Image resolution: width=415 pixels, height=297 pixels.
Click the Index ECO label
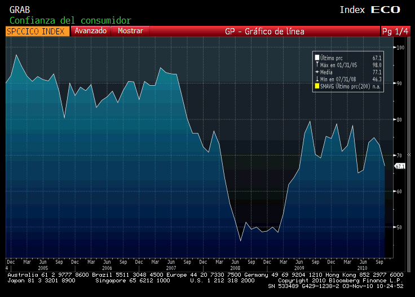click(370, 10)
